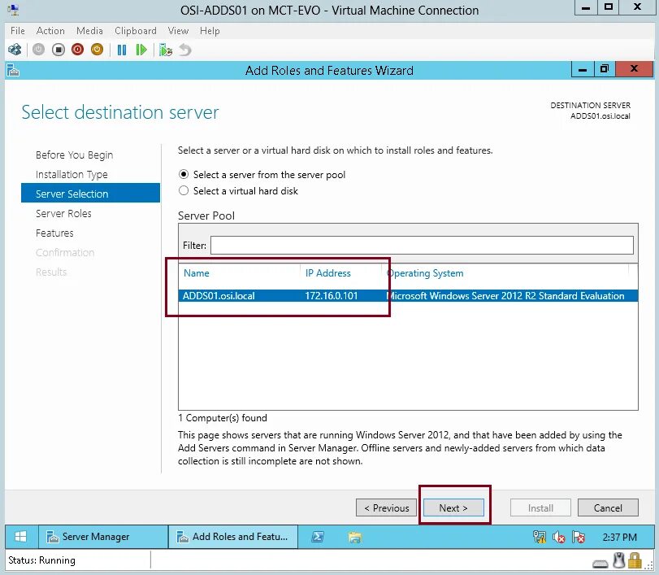Click the taskbar clock 2:37 PM

click(x=619, y=537)
